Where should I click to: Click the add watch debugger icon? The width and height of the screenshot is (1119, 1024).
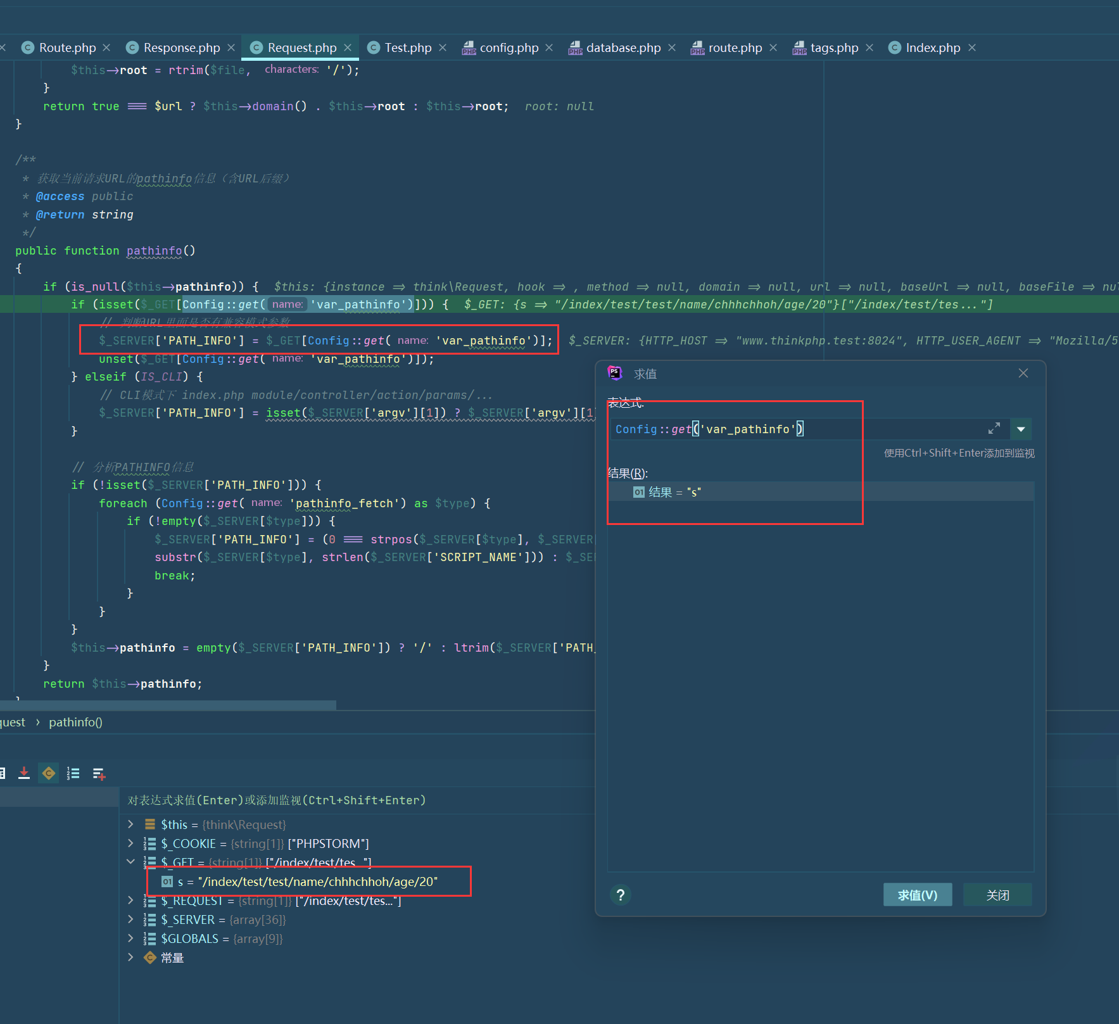(99, 773)
